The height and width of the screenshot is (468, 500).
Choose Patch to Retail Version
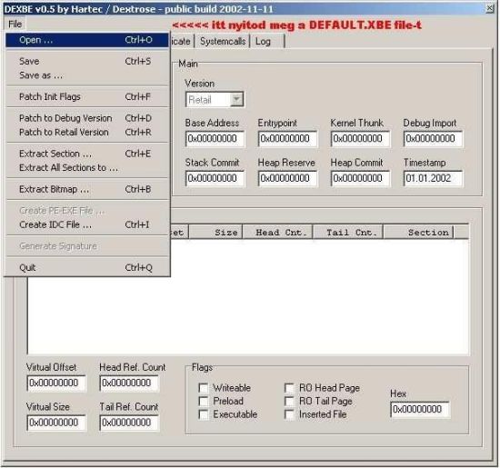pyautogui.click(x=86, y=132)
